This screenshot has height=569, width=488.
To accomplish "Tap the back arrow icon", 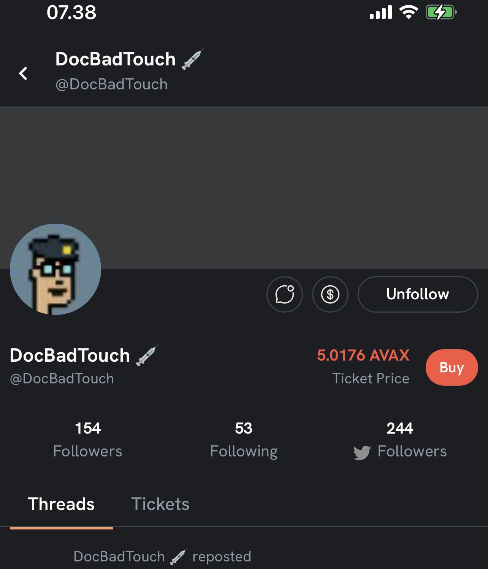I will 23,73.
